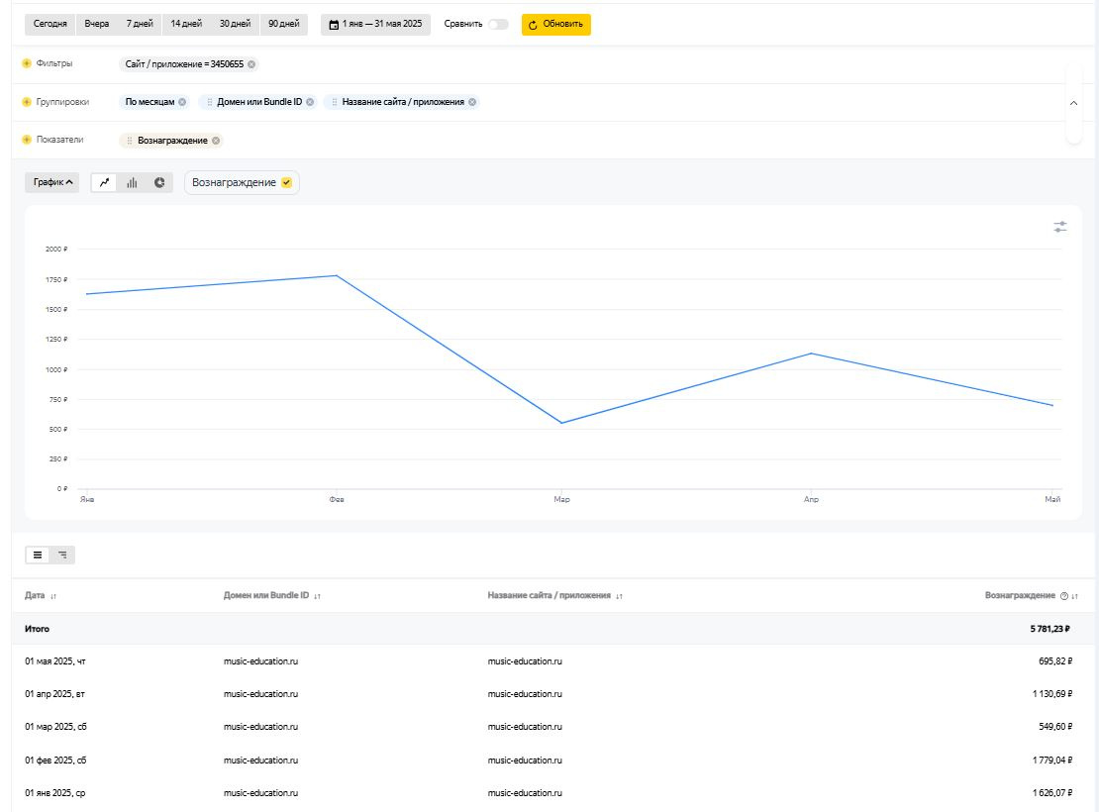Remove the 'Вознаграждение' metric chip

point(216,141)
